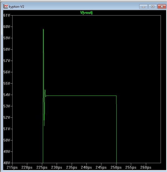This screenshot has width=167, height=172.
Task: Click the 250µs time axis label
Action: (x=116, y=168)
